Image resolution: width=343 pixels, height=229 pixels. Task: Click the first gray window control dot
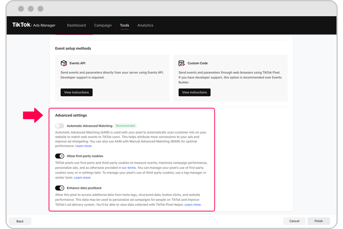[x=21, y=9]
